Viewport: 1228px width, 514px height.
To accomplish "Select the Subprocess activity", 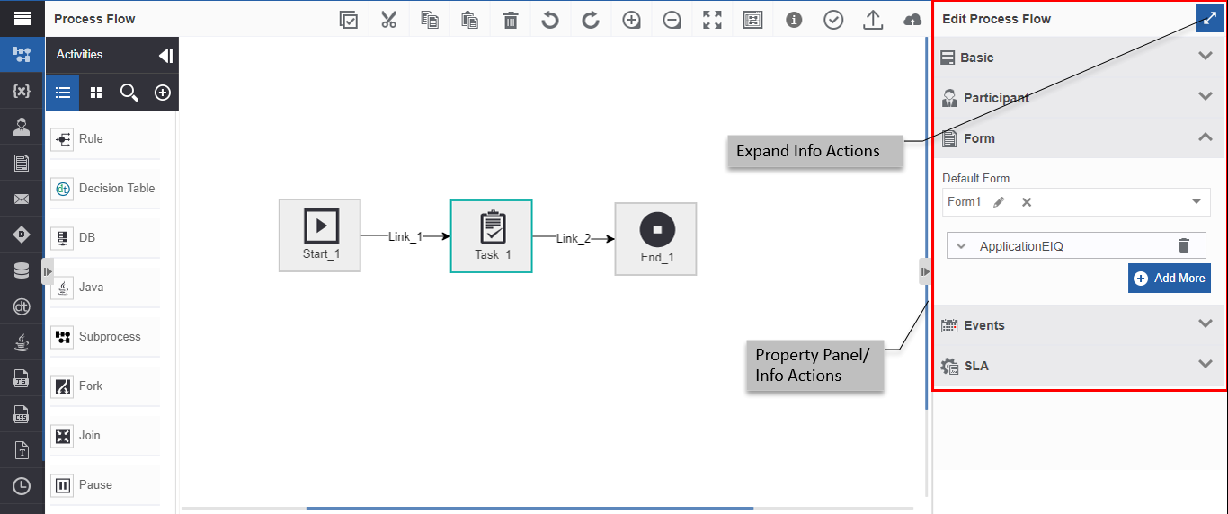I will tap(104, 337).
